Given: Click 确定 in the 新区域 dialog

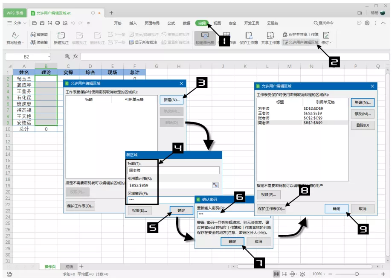Looking at the screenshot, I should [181, 211].
